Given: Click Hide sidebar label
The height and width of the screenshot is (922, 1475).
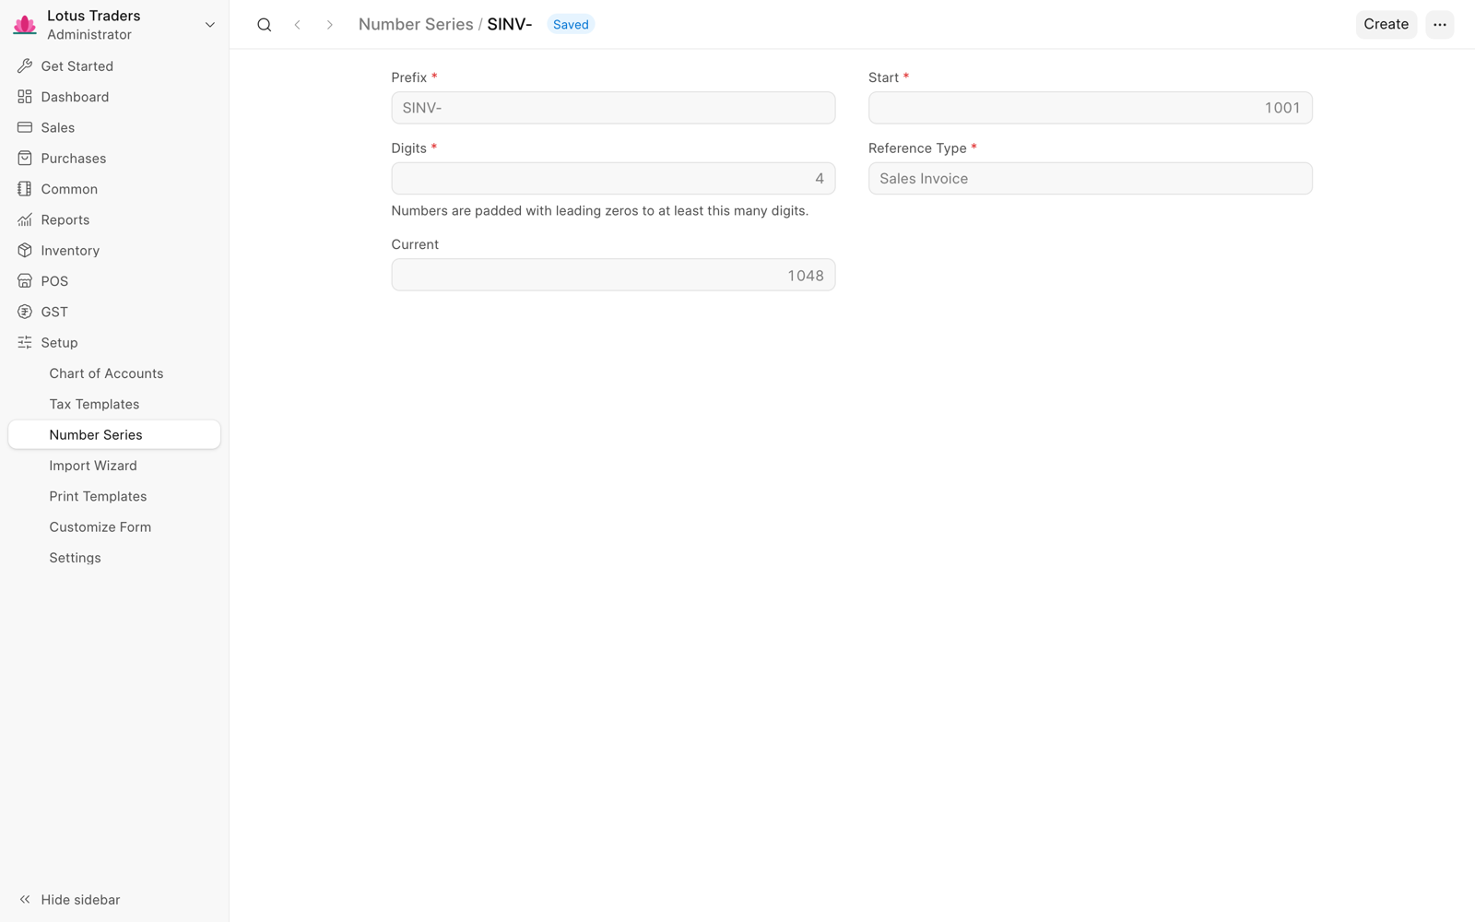Looking at the screenshot, I should click(x=80, y=900).
